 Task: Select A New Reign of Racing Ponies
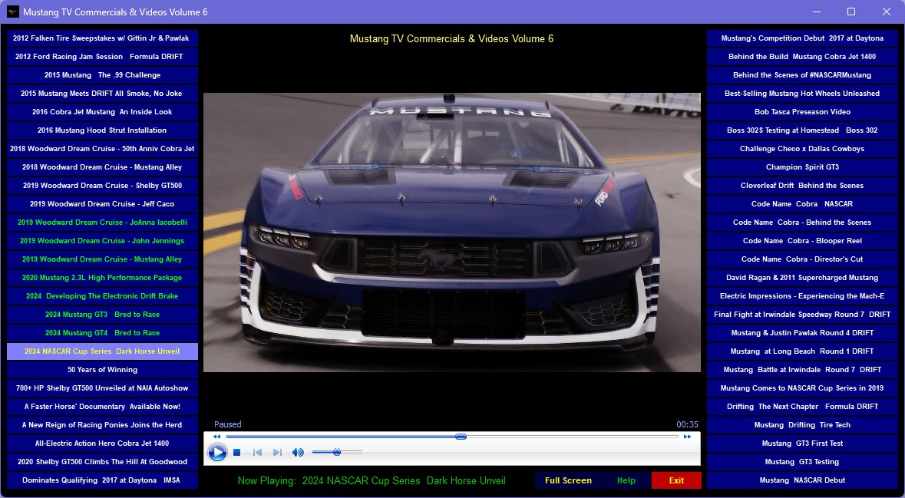102,425
